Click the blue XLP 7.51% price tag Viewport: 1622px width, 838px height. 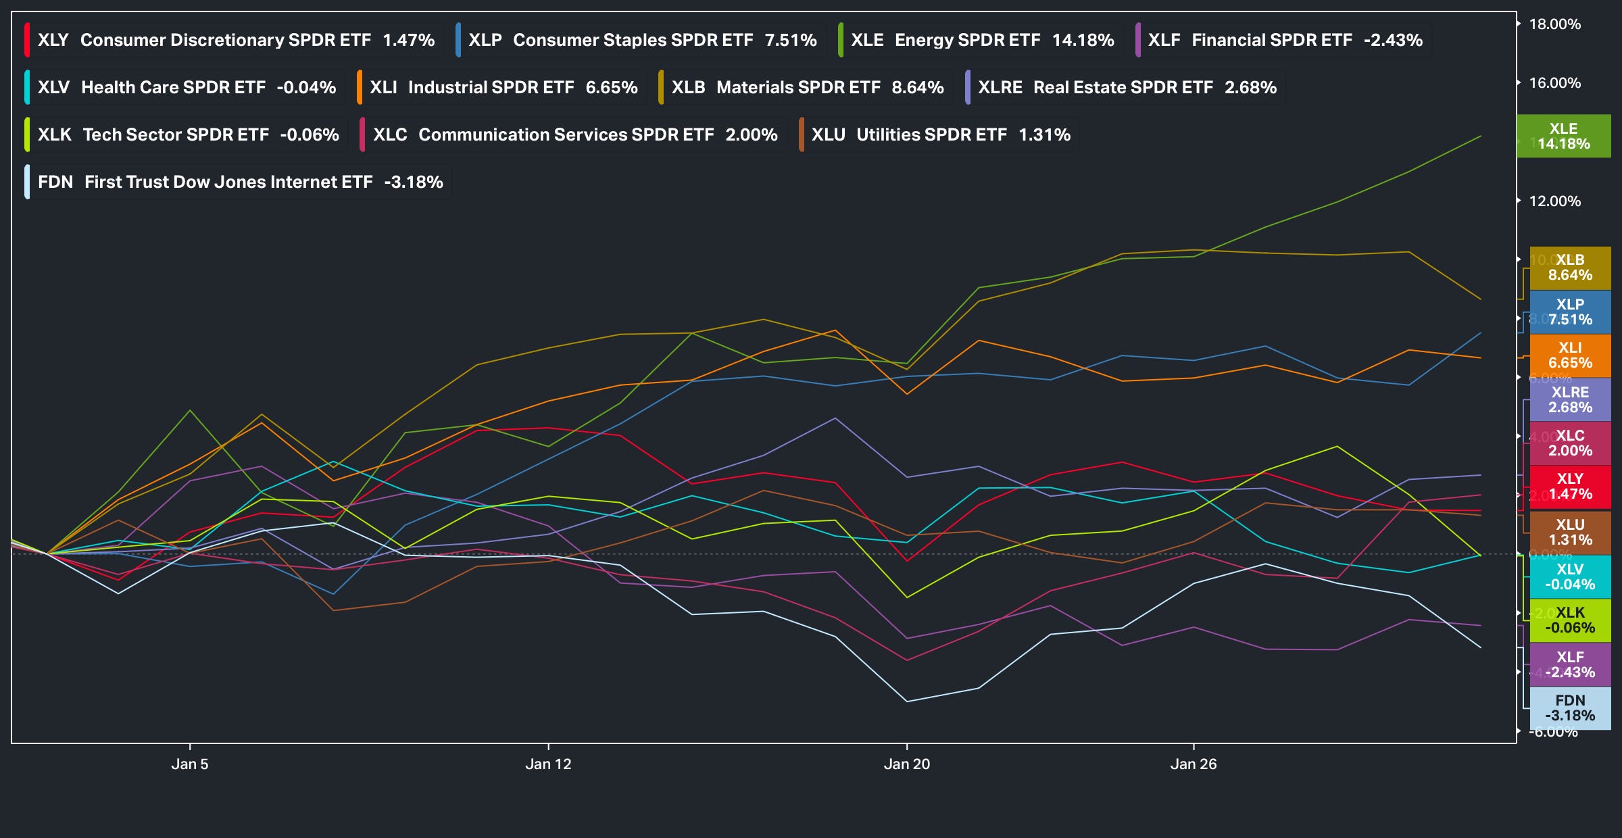tap(1569, 312)
